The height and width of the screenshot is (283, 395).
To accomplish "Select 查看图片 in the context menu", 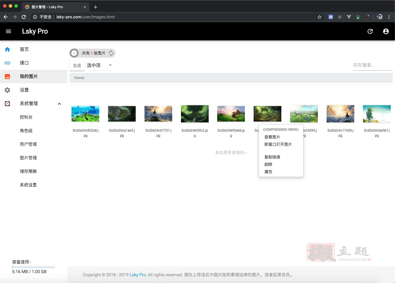I will (272, 137).
